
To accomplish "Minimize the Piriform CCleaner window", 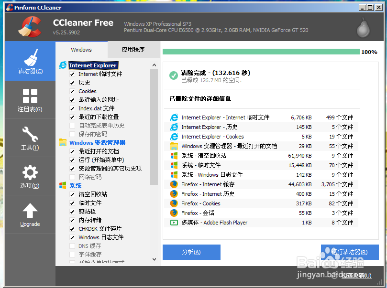I will (x=362, y=8).
